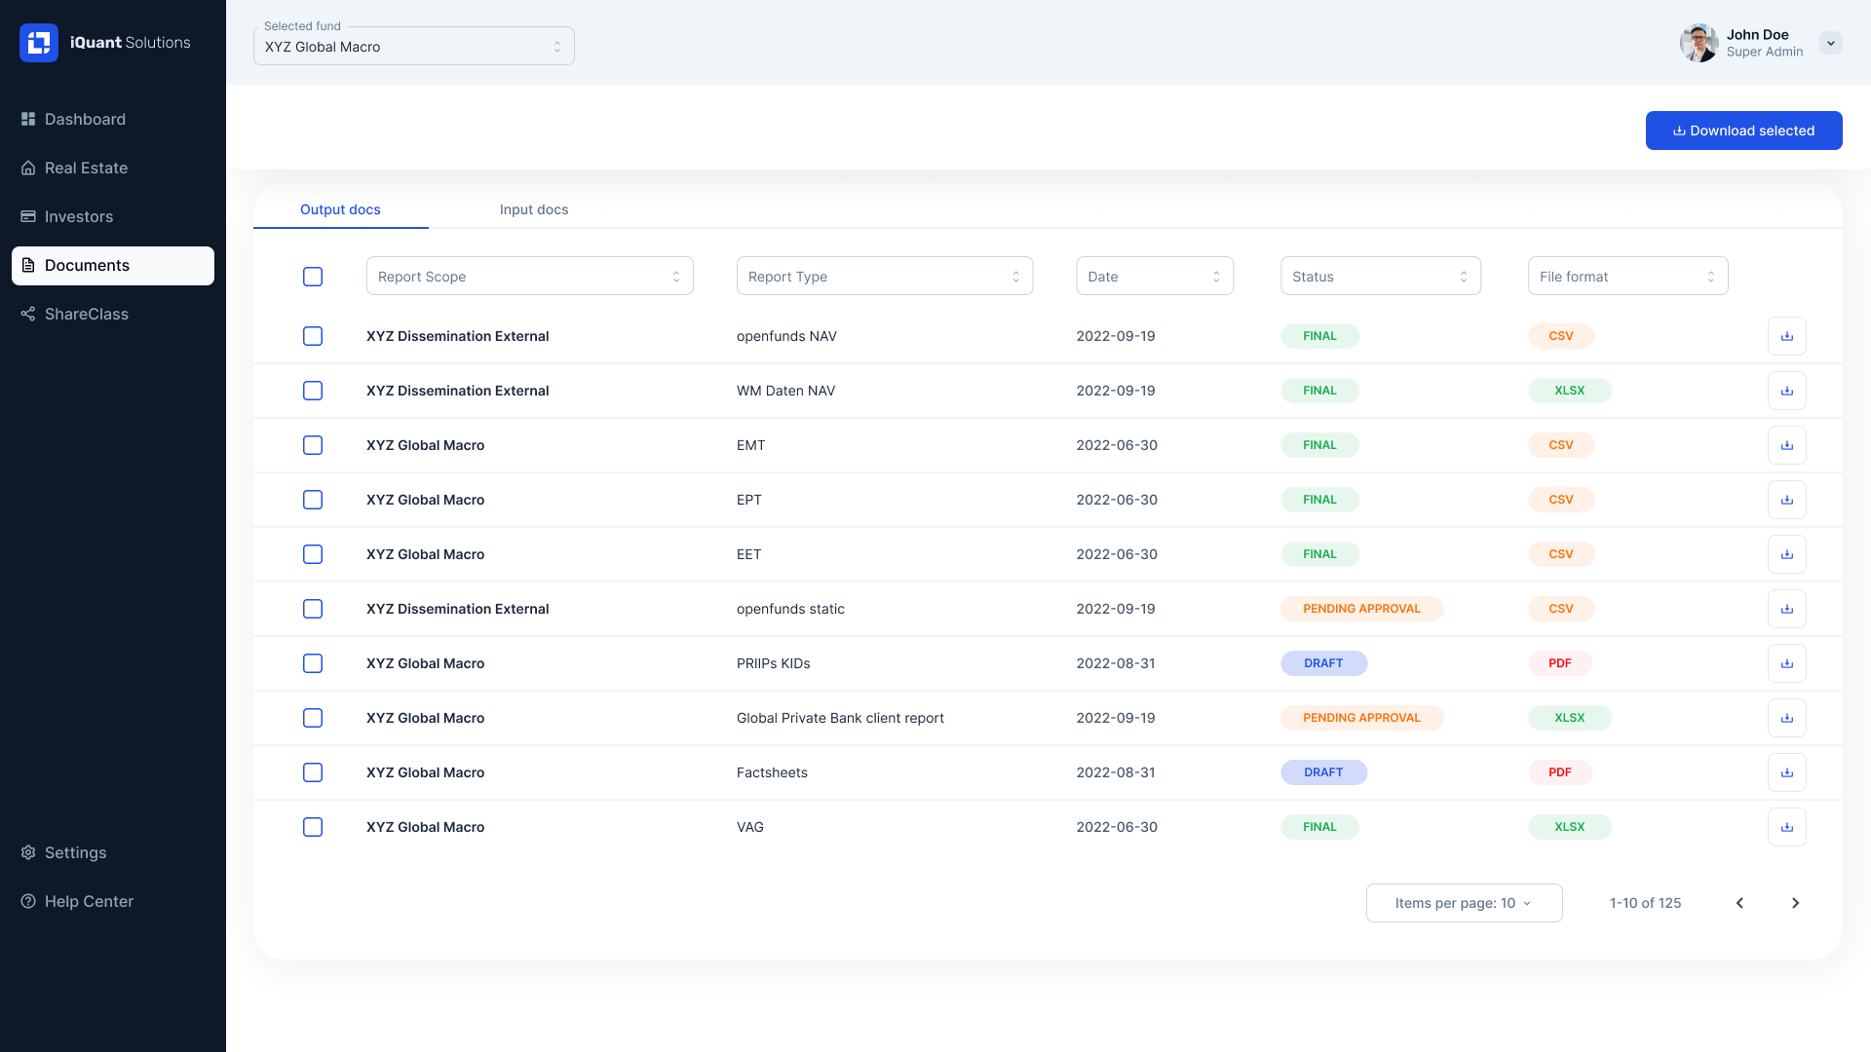
Task: Select the Factsheets row checkbox
Action: coord(313,772)
